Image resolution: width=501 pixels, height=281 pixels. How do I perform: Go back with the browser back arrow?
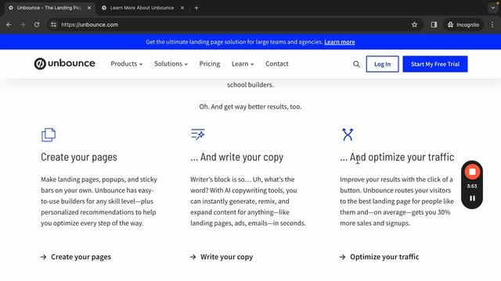tap(9, 24)
